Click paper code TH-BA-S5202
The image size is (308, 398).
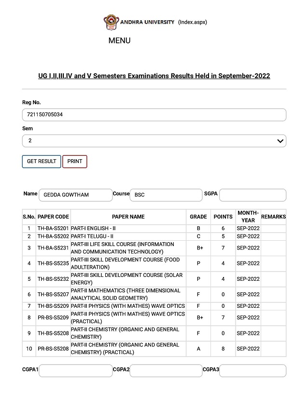tap(53, 236)
